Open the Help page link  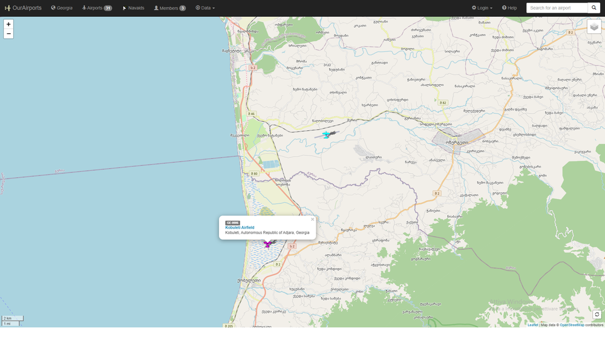click(x=509, y=8)
